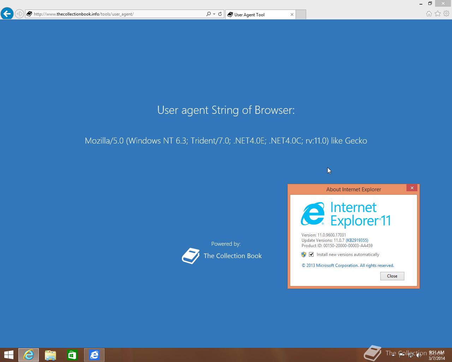Open the KB2919355 update link
This screenshot has width=452, height=362.
357,240
